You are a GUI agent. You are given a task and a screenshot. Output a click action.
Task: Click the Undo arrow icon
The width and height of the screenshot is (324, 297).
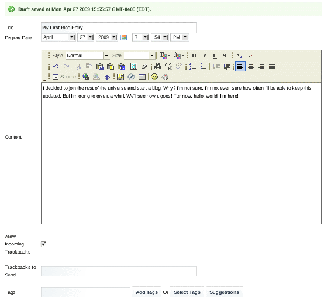tap(56, 66)
